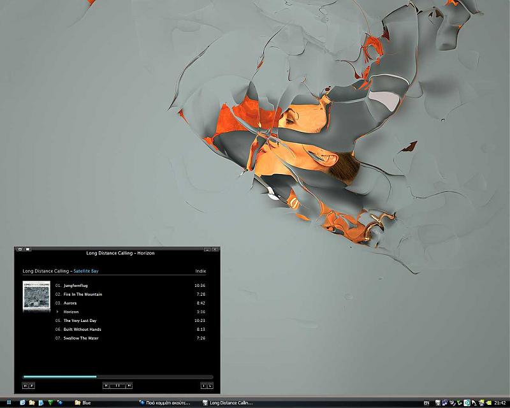The width and height of the screenshot is (510, 408).
Task: Open the green triangle icon in quick launch
Action: (x=50, y=403)
